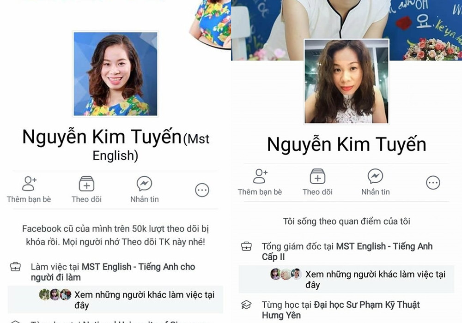462x323 pixels.
Task: Open left profile picture with blue background
Action: coord(115,73)
